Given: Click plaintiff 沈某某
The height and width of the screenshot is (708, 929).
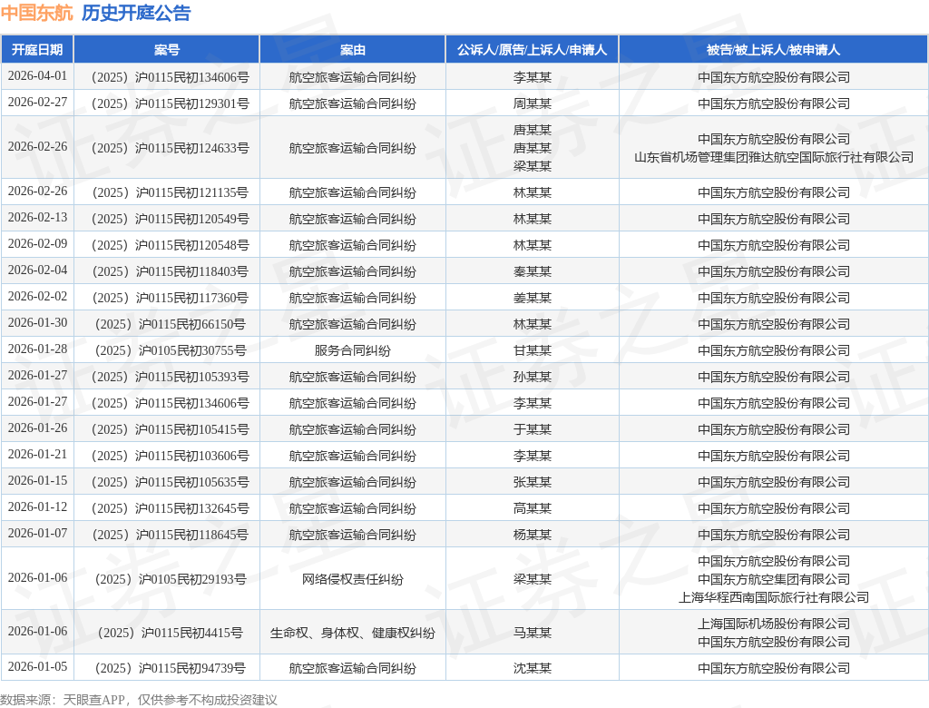Looking at the screenshot, I should coord(532,668).
